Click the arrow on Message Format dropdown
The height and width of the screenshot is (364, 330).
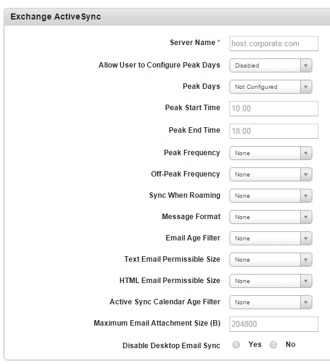(x=306, y=217)
